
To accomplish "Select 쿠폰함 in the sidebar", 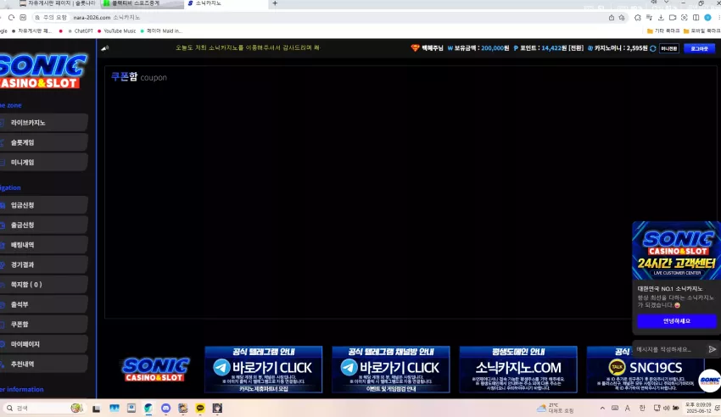I will pyautogui.click(x=43, y=325).
